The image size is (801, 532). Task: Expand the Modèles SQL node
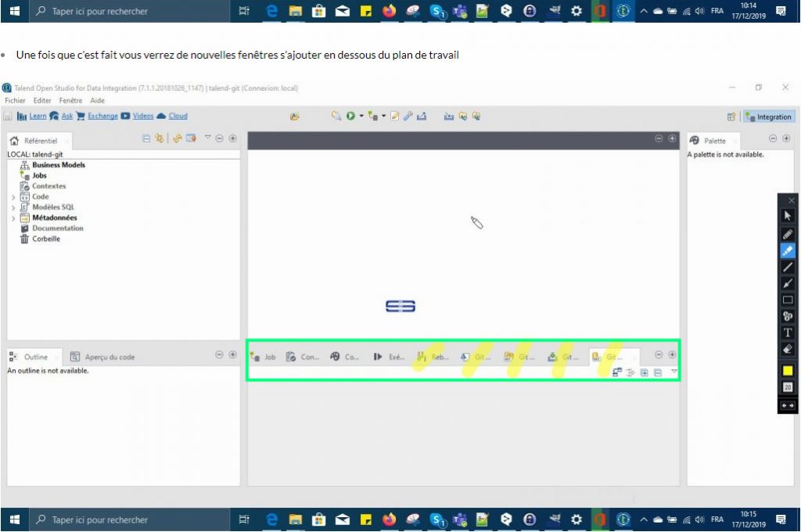pyautogui.click(x=13, y=207)
